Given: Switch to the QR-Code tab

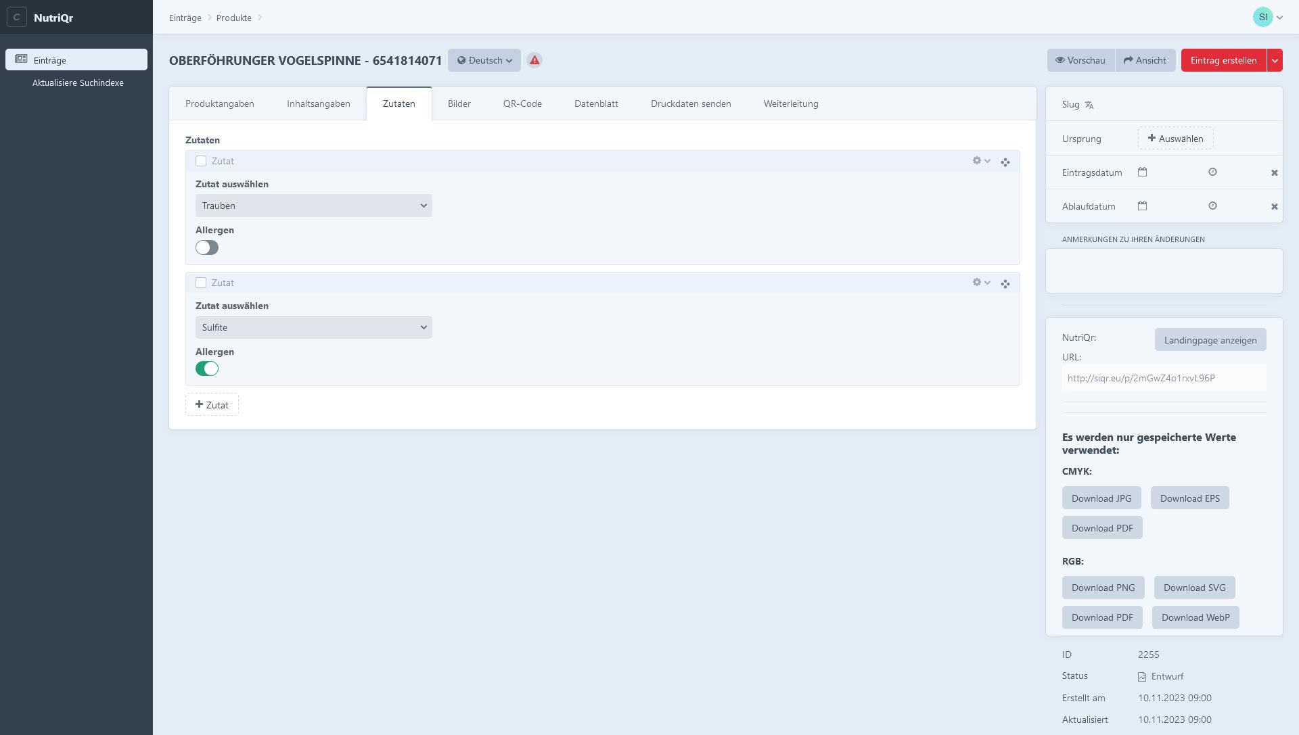Looking at the screenshot, I should (522, 103).
